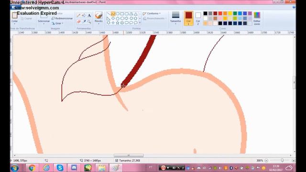The height and width of the screenshot is (172, 306).
Task: Choose the Oval shape
Action: tap(118, 14)
